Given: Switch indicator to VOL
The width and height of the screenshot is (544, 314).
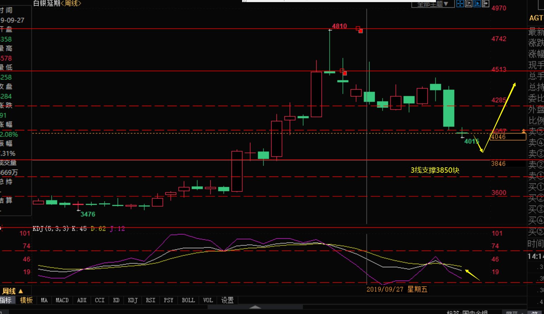Looking at the screenshot, I should point(208,300).
